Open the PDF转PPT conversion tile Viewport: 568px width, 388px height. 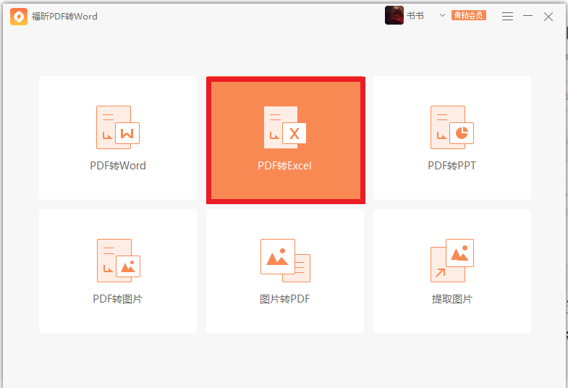point(452,138)
